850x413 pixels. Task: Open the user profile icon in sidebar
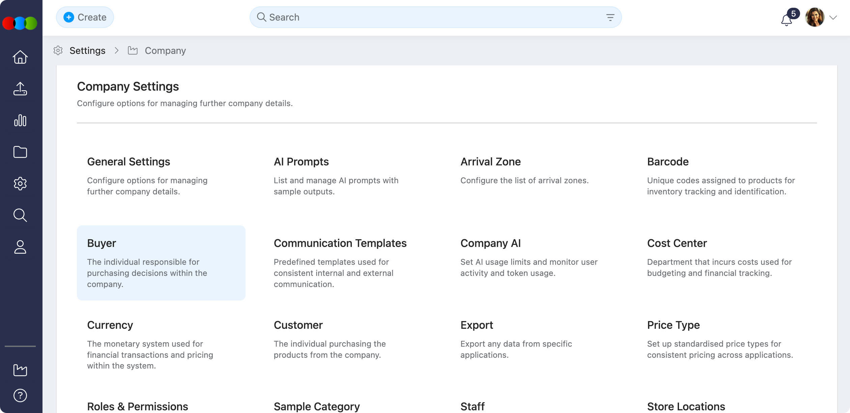[x=20, y=247]
